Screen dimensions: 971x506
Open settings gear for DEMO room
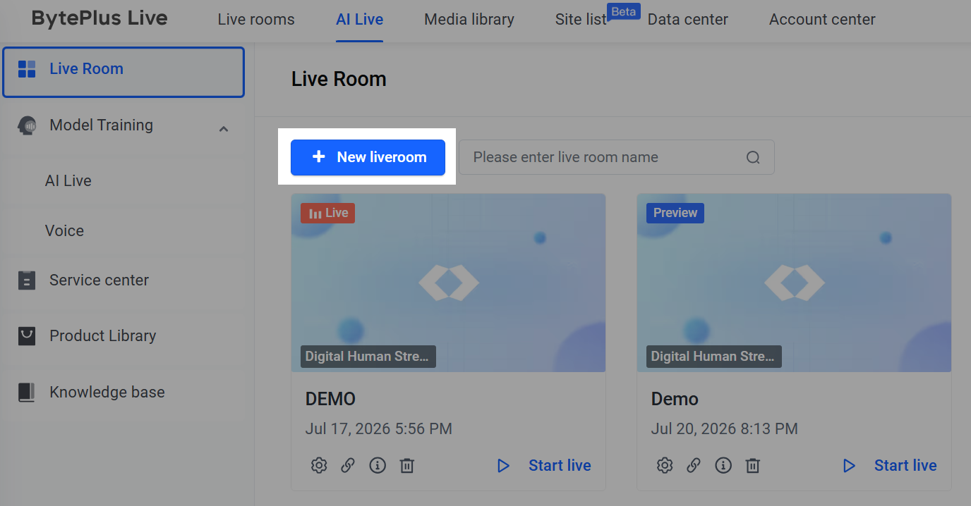pyautogui.click(x=319, y=465)
